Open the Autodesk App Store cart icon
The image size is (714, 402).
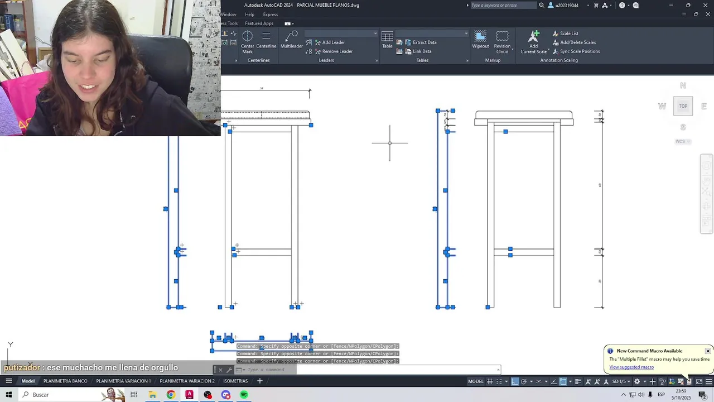pos(596,6)
